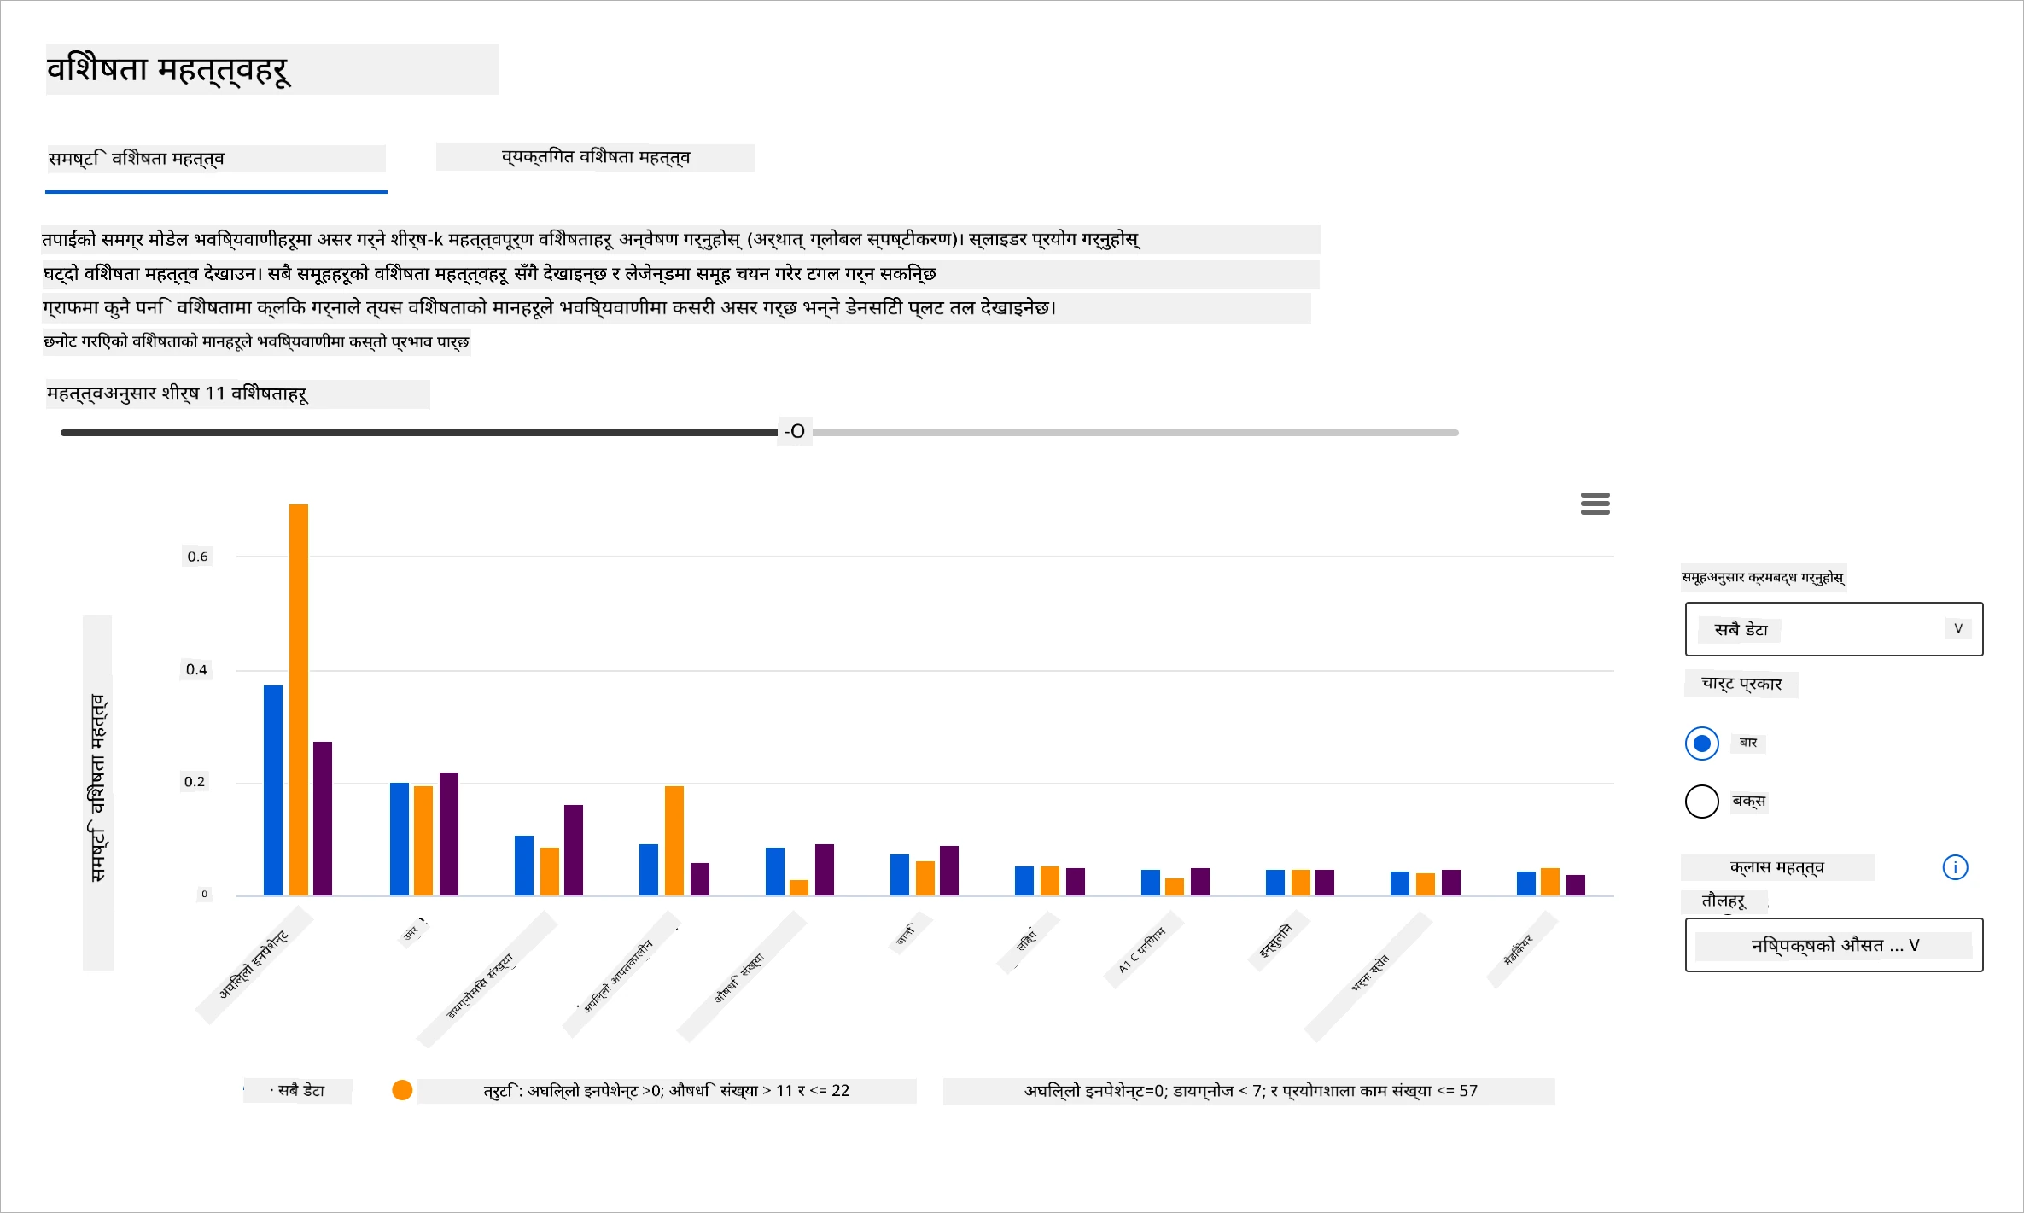Toggle the अघिल्लो इनपेशेन्ट=0 cohort legend item
The height and width of the screenshot is (1213, 2024).
tap(1250, 1090)
